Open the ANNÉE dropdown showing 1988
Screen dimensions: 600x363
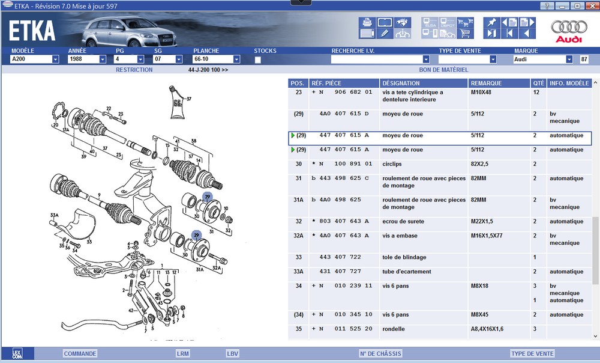click(x=102, y=59)
